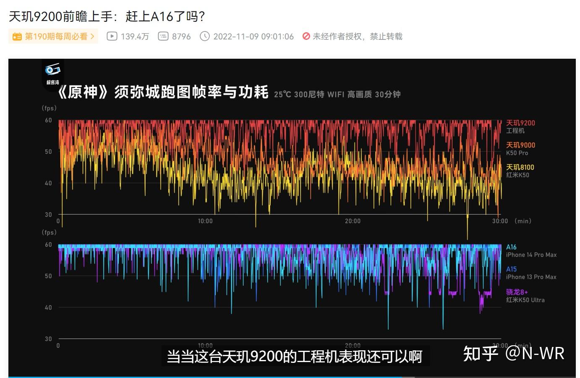Select the 天玑9200 legend entry
Viewport: 580px width, 378px height.
tap(520, 123)
